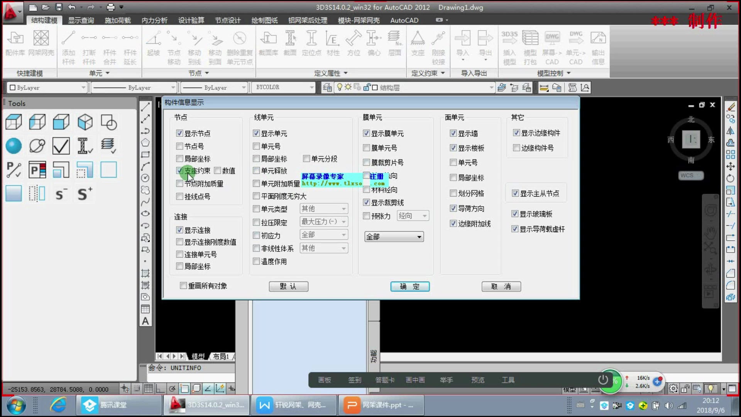Select the 配件库 tool in the ribbon
This screenshot has height=417, width=741.
[15, 44]
